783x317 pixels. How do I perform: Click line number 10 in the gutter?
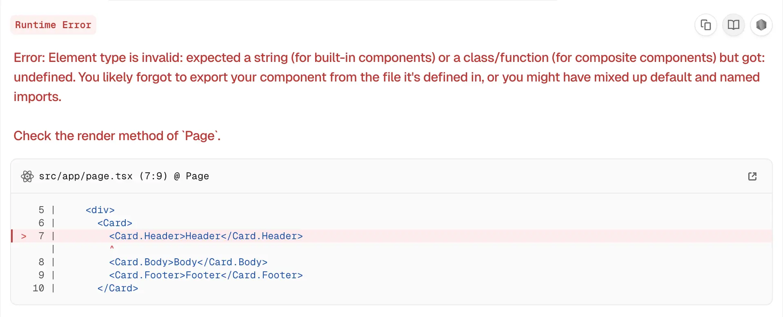click(x=38, y=288)
